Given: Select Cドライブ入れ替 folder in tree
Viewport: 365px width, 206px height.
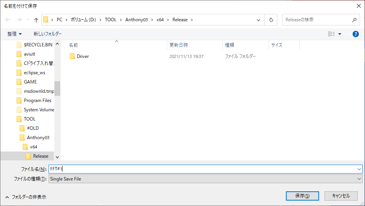Looking at the screenshot, I should (x=39, y=63).
